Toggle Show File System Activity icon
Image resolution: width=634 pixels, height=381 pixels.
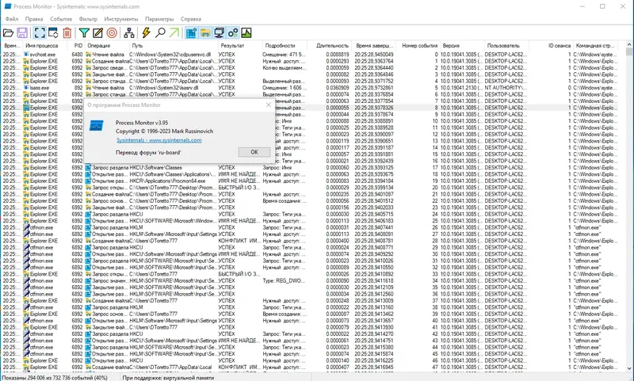[205, 32]
